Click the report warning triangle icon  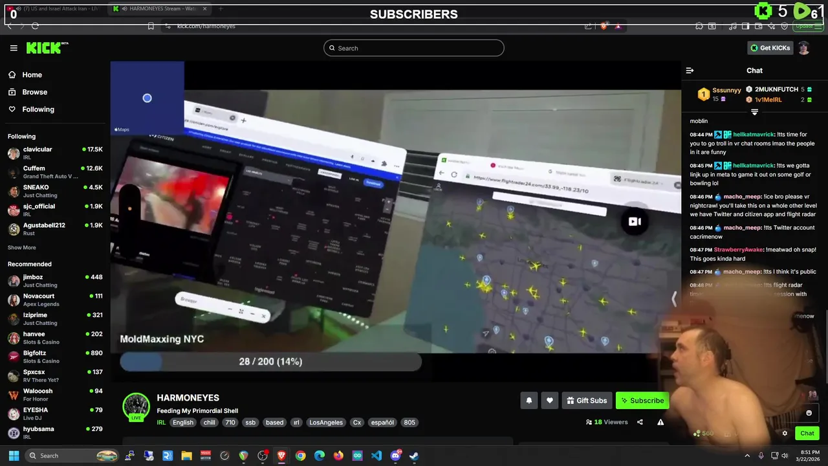coord(660,422)
